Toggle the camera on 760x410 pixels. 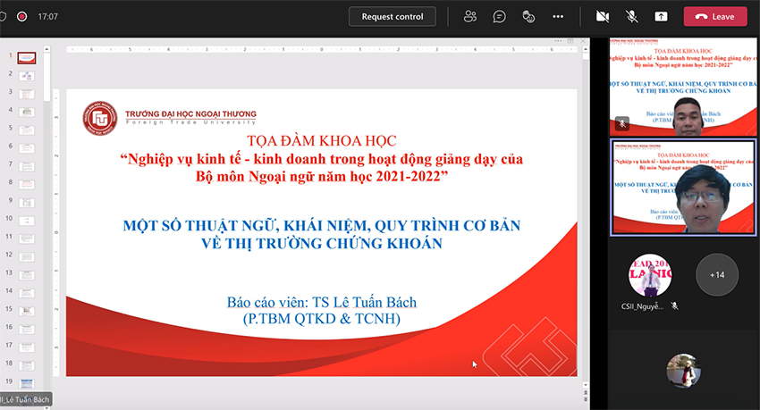click(x=603, y=16)
